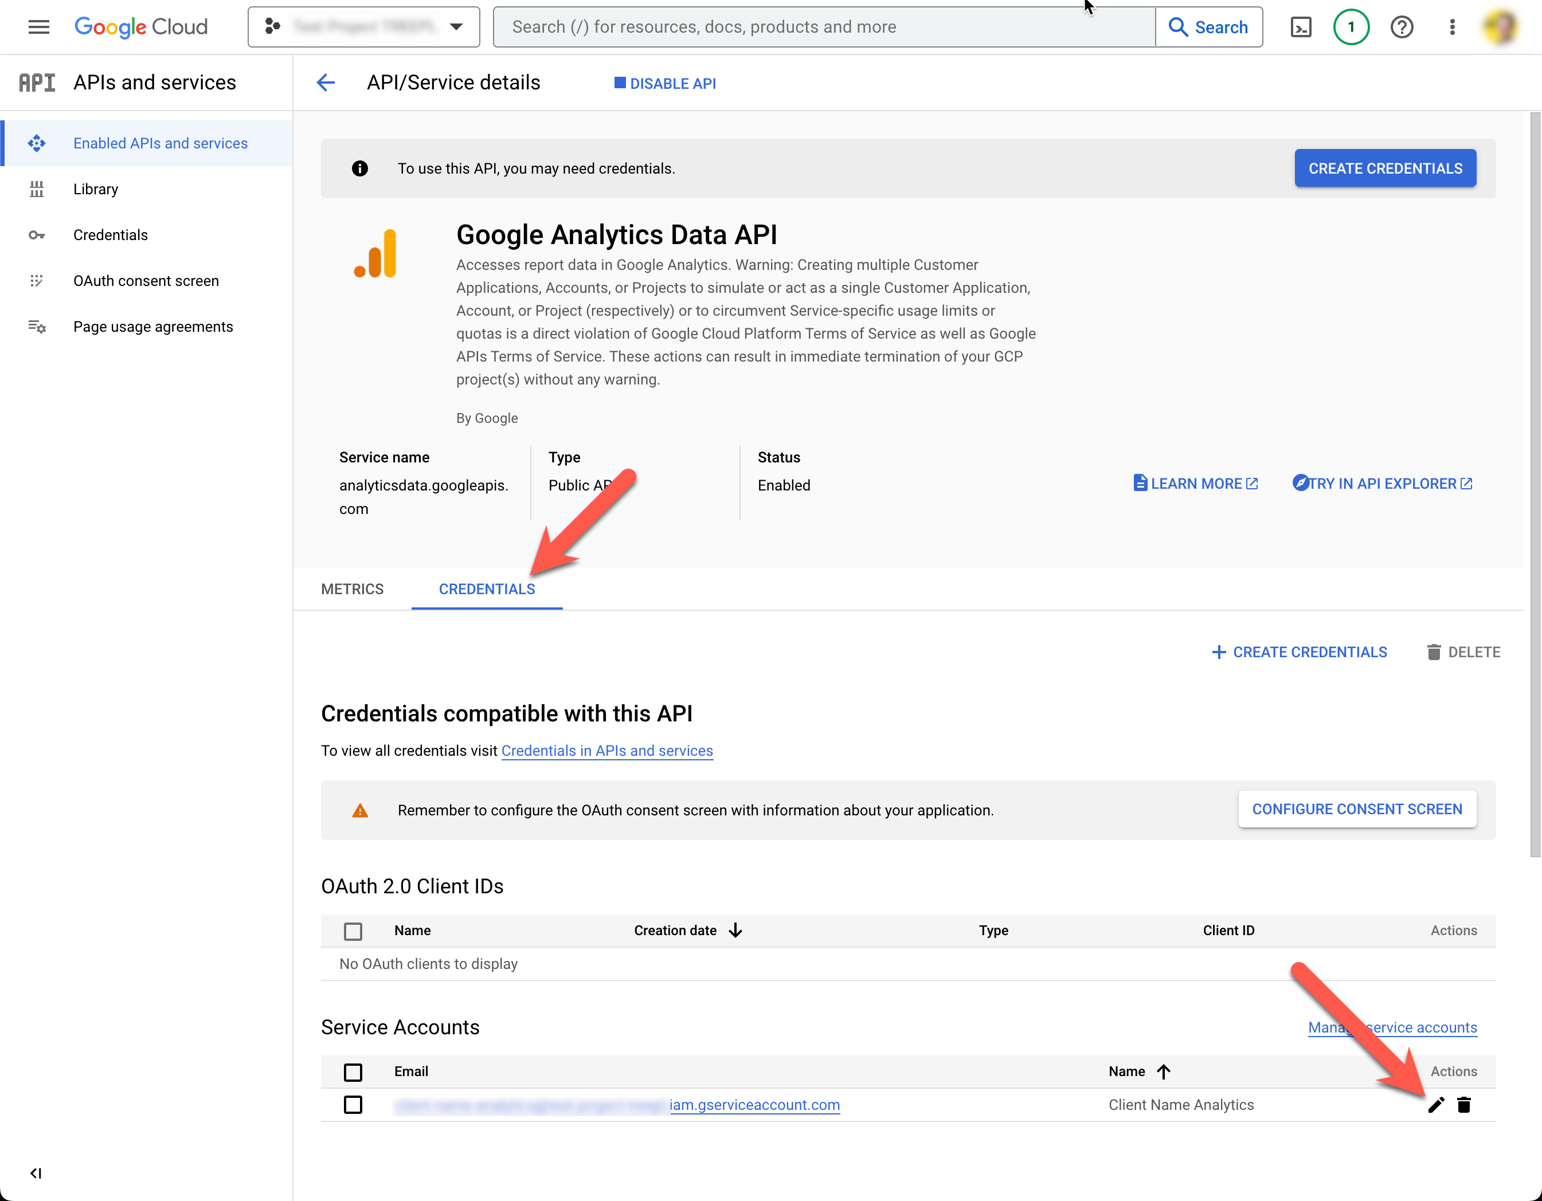The width and height of the screenshot is (1542, 1201).
Task: Check the Client Name Analytics row checkbox
Action: coord(353,1105)
